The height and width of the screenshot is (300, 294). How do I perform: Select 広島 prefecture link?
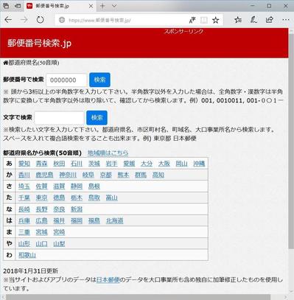pos(41,220)
